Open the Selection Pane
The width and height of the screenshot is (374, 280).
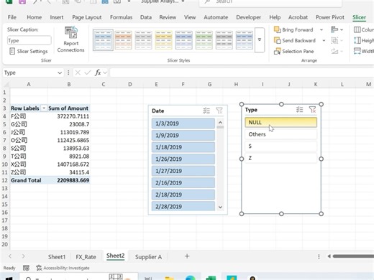click(294, 51)
